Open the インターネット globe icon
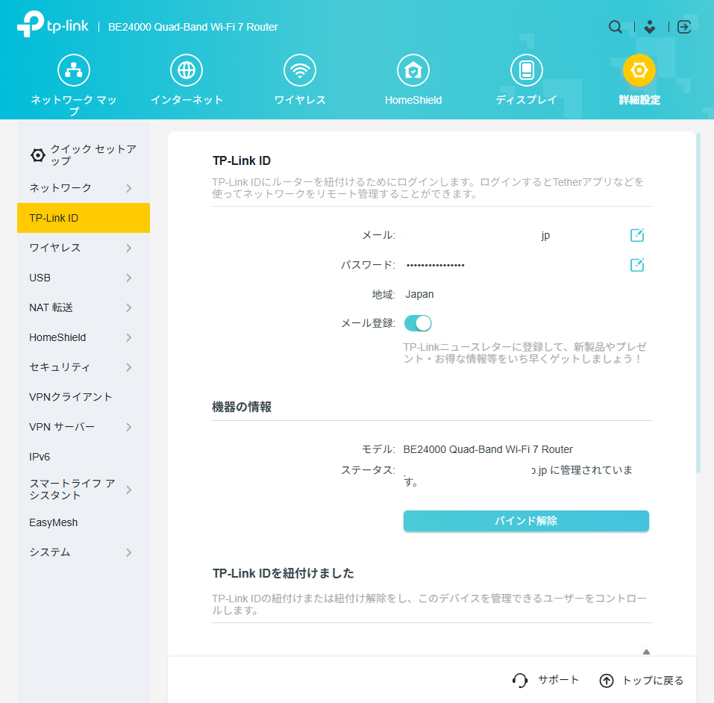This screenshot has height=703, width=714. coord(187,70)
